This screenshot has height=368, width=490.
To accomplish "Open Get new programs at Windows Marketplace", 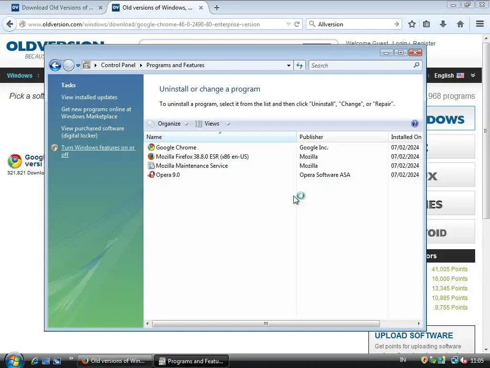I will 96,113.
